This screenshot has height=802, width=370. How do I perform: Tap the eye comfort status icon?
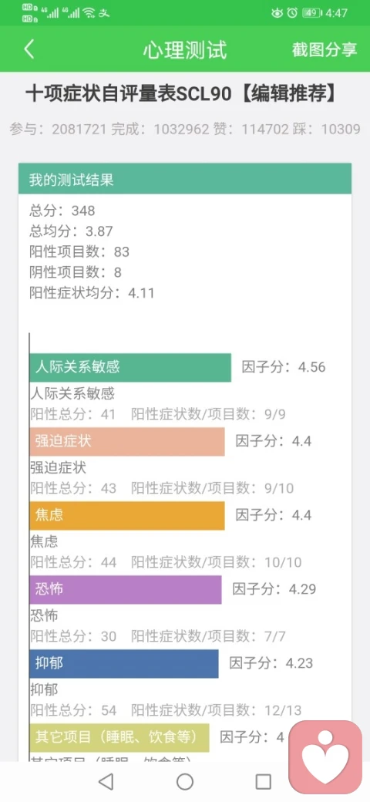[277, 13]
